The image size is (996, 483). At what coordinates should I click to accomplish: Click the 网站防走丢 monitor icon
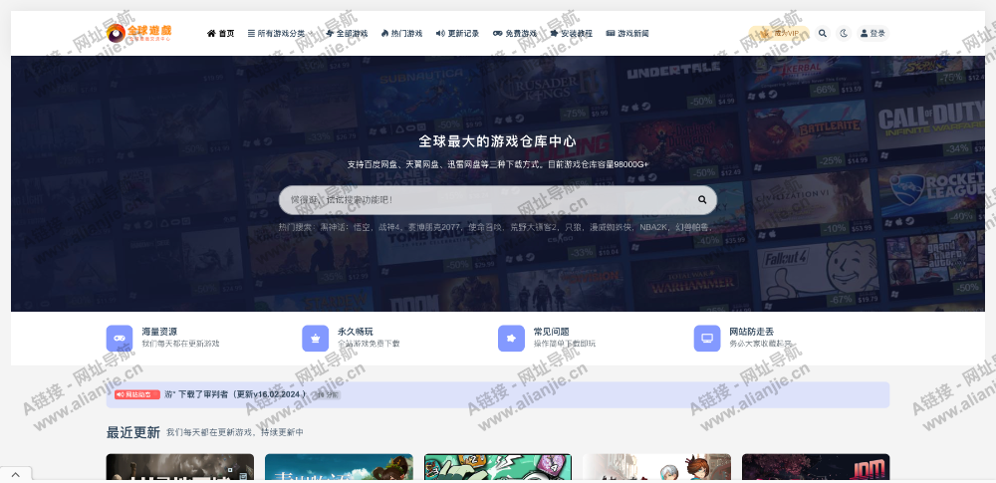(707, 339)
